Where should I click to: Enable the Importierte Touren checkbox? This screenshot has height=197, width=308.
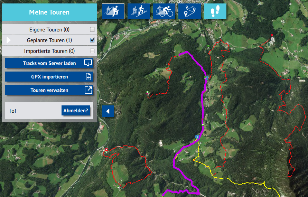92,51
